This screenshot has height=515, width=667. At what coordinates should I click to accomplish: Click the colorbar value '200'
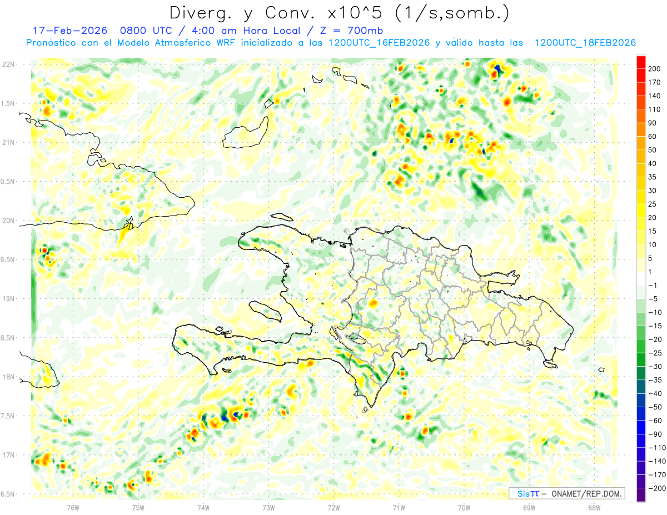(654, 69)
